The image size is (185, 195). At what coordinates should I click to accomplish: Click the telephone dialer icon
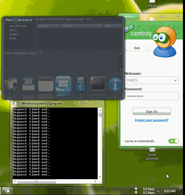[28, 84]
